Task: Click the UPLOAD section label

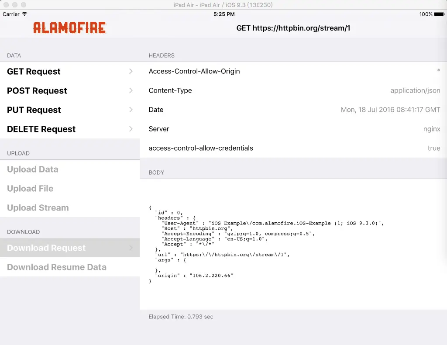Action: click(18, 153)
